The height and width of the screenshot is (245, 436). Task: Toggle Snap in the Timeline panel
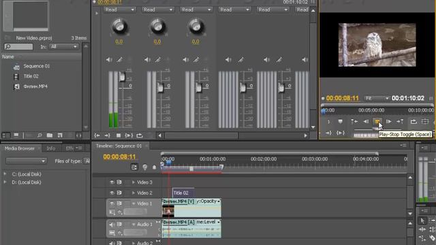[x=134, y=167]
